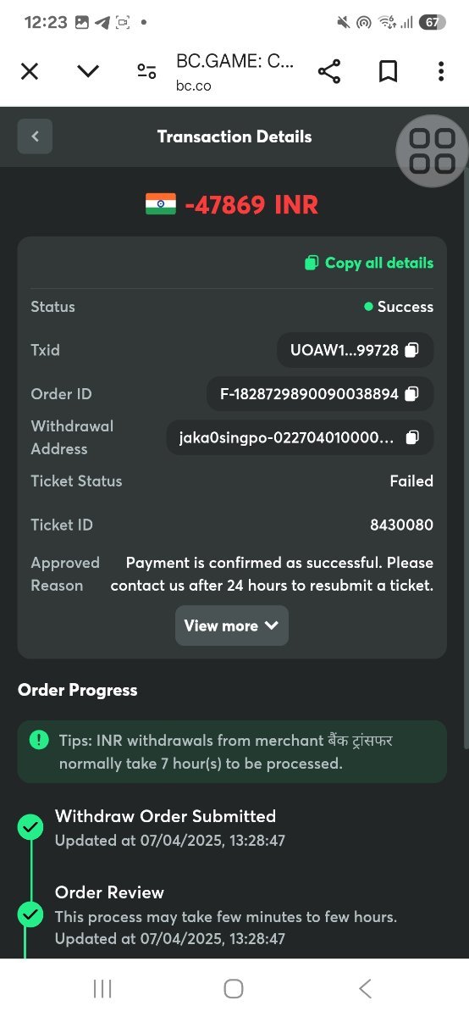The image size is (469, 1017).
Task: Open the site settings tune icon
Action: coord(146,71)
